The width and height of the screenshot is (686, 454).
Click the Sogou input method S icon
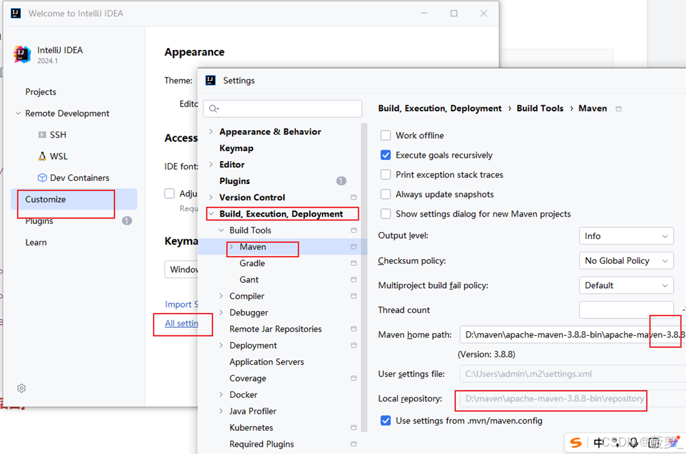click(576, 443)
